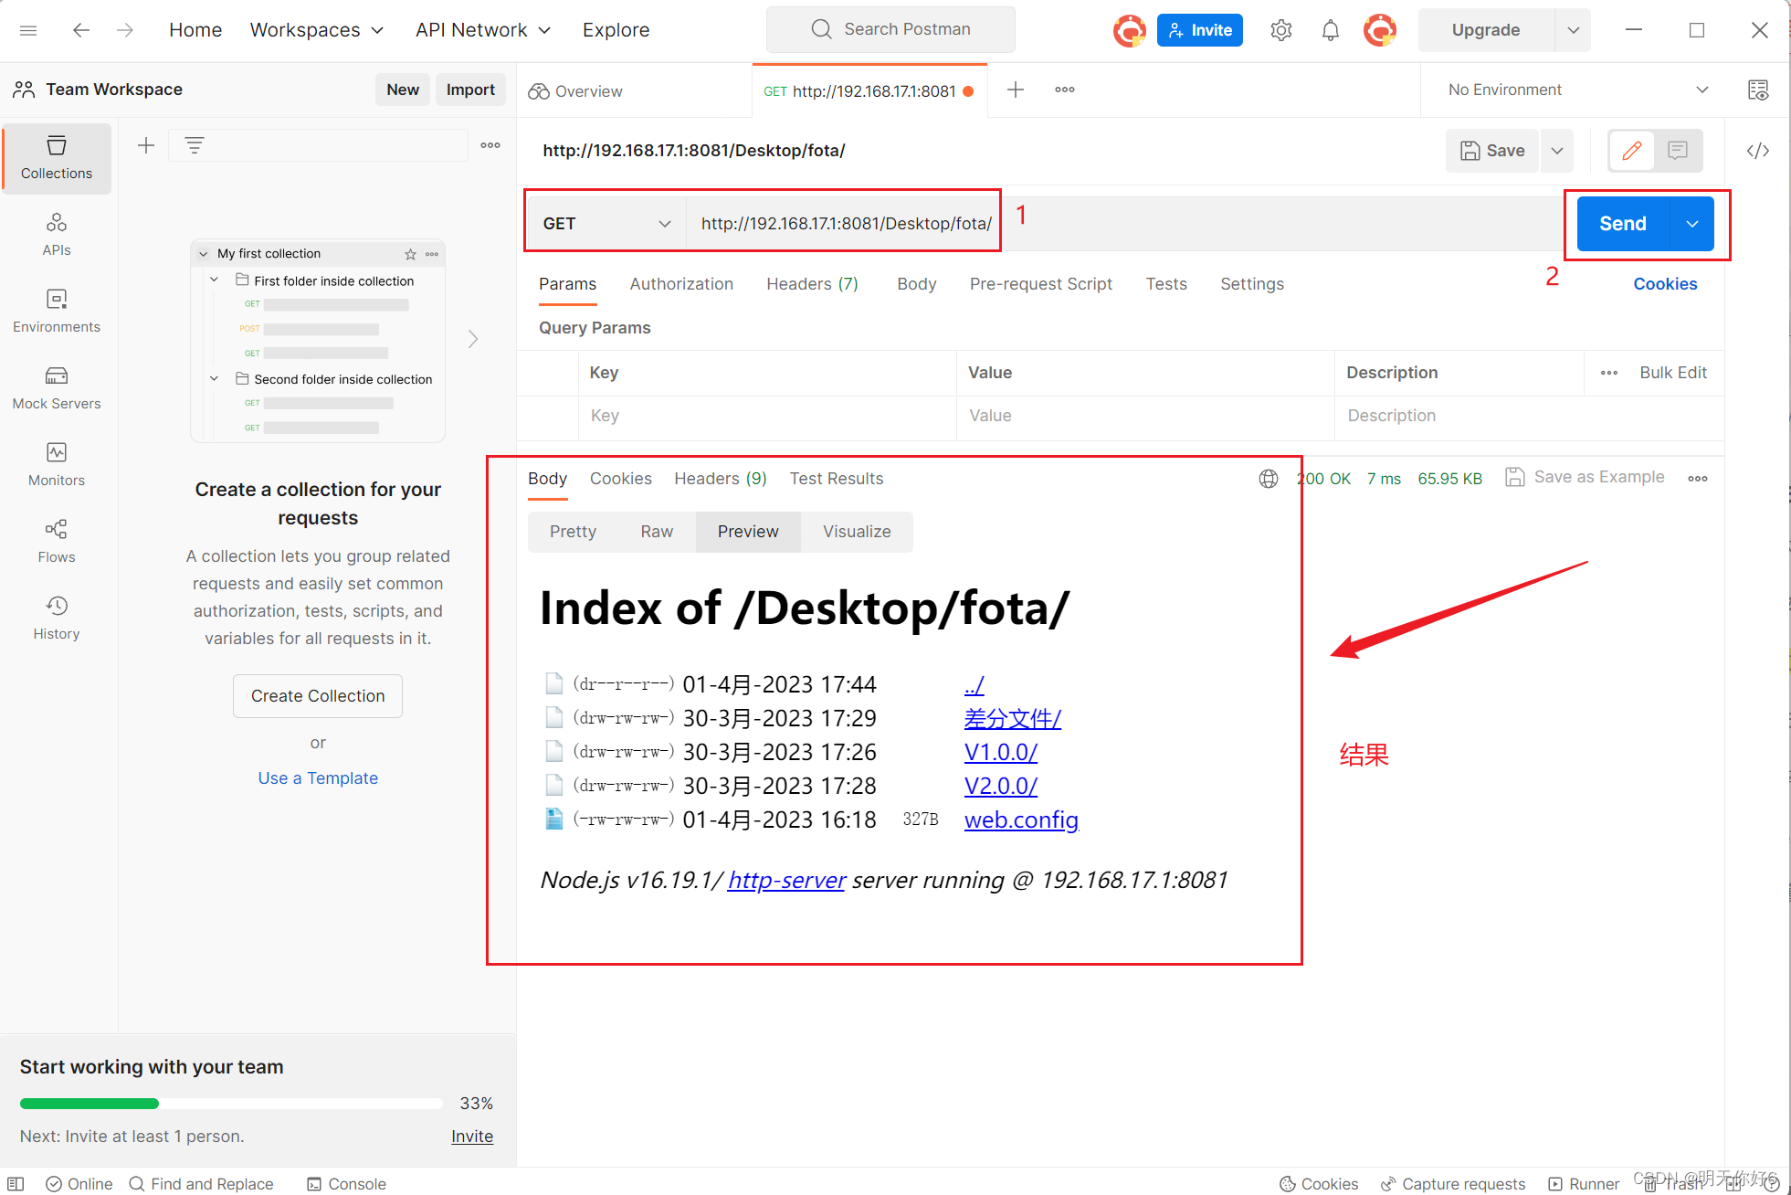Click the Import button

coord(470,90)
